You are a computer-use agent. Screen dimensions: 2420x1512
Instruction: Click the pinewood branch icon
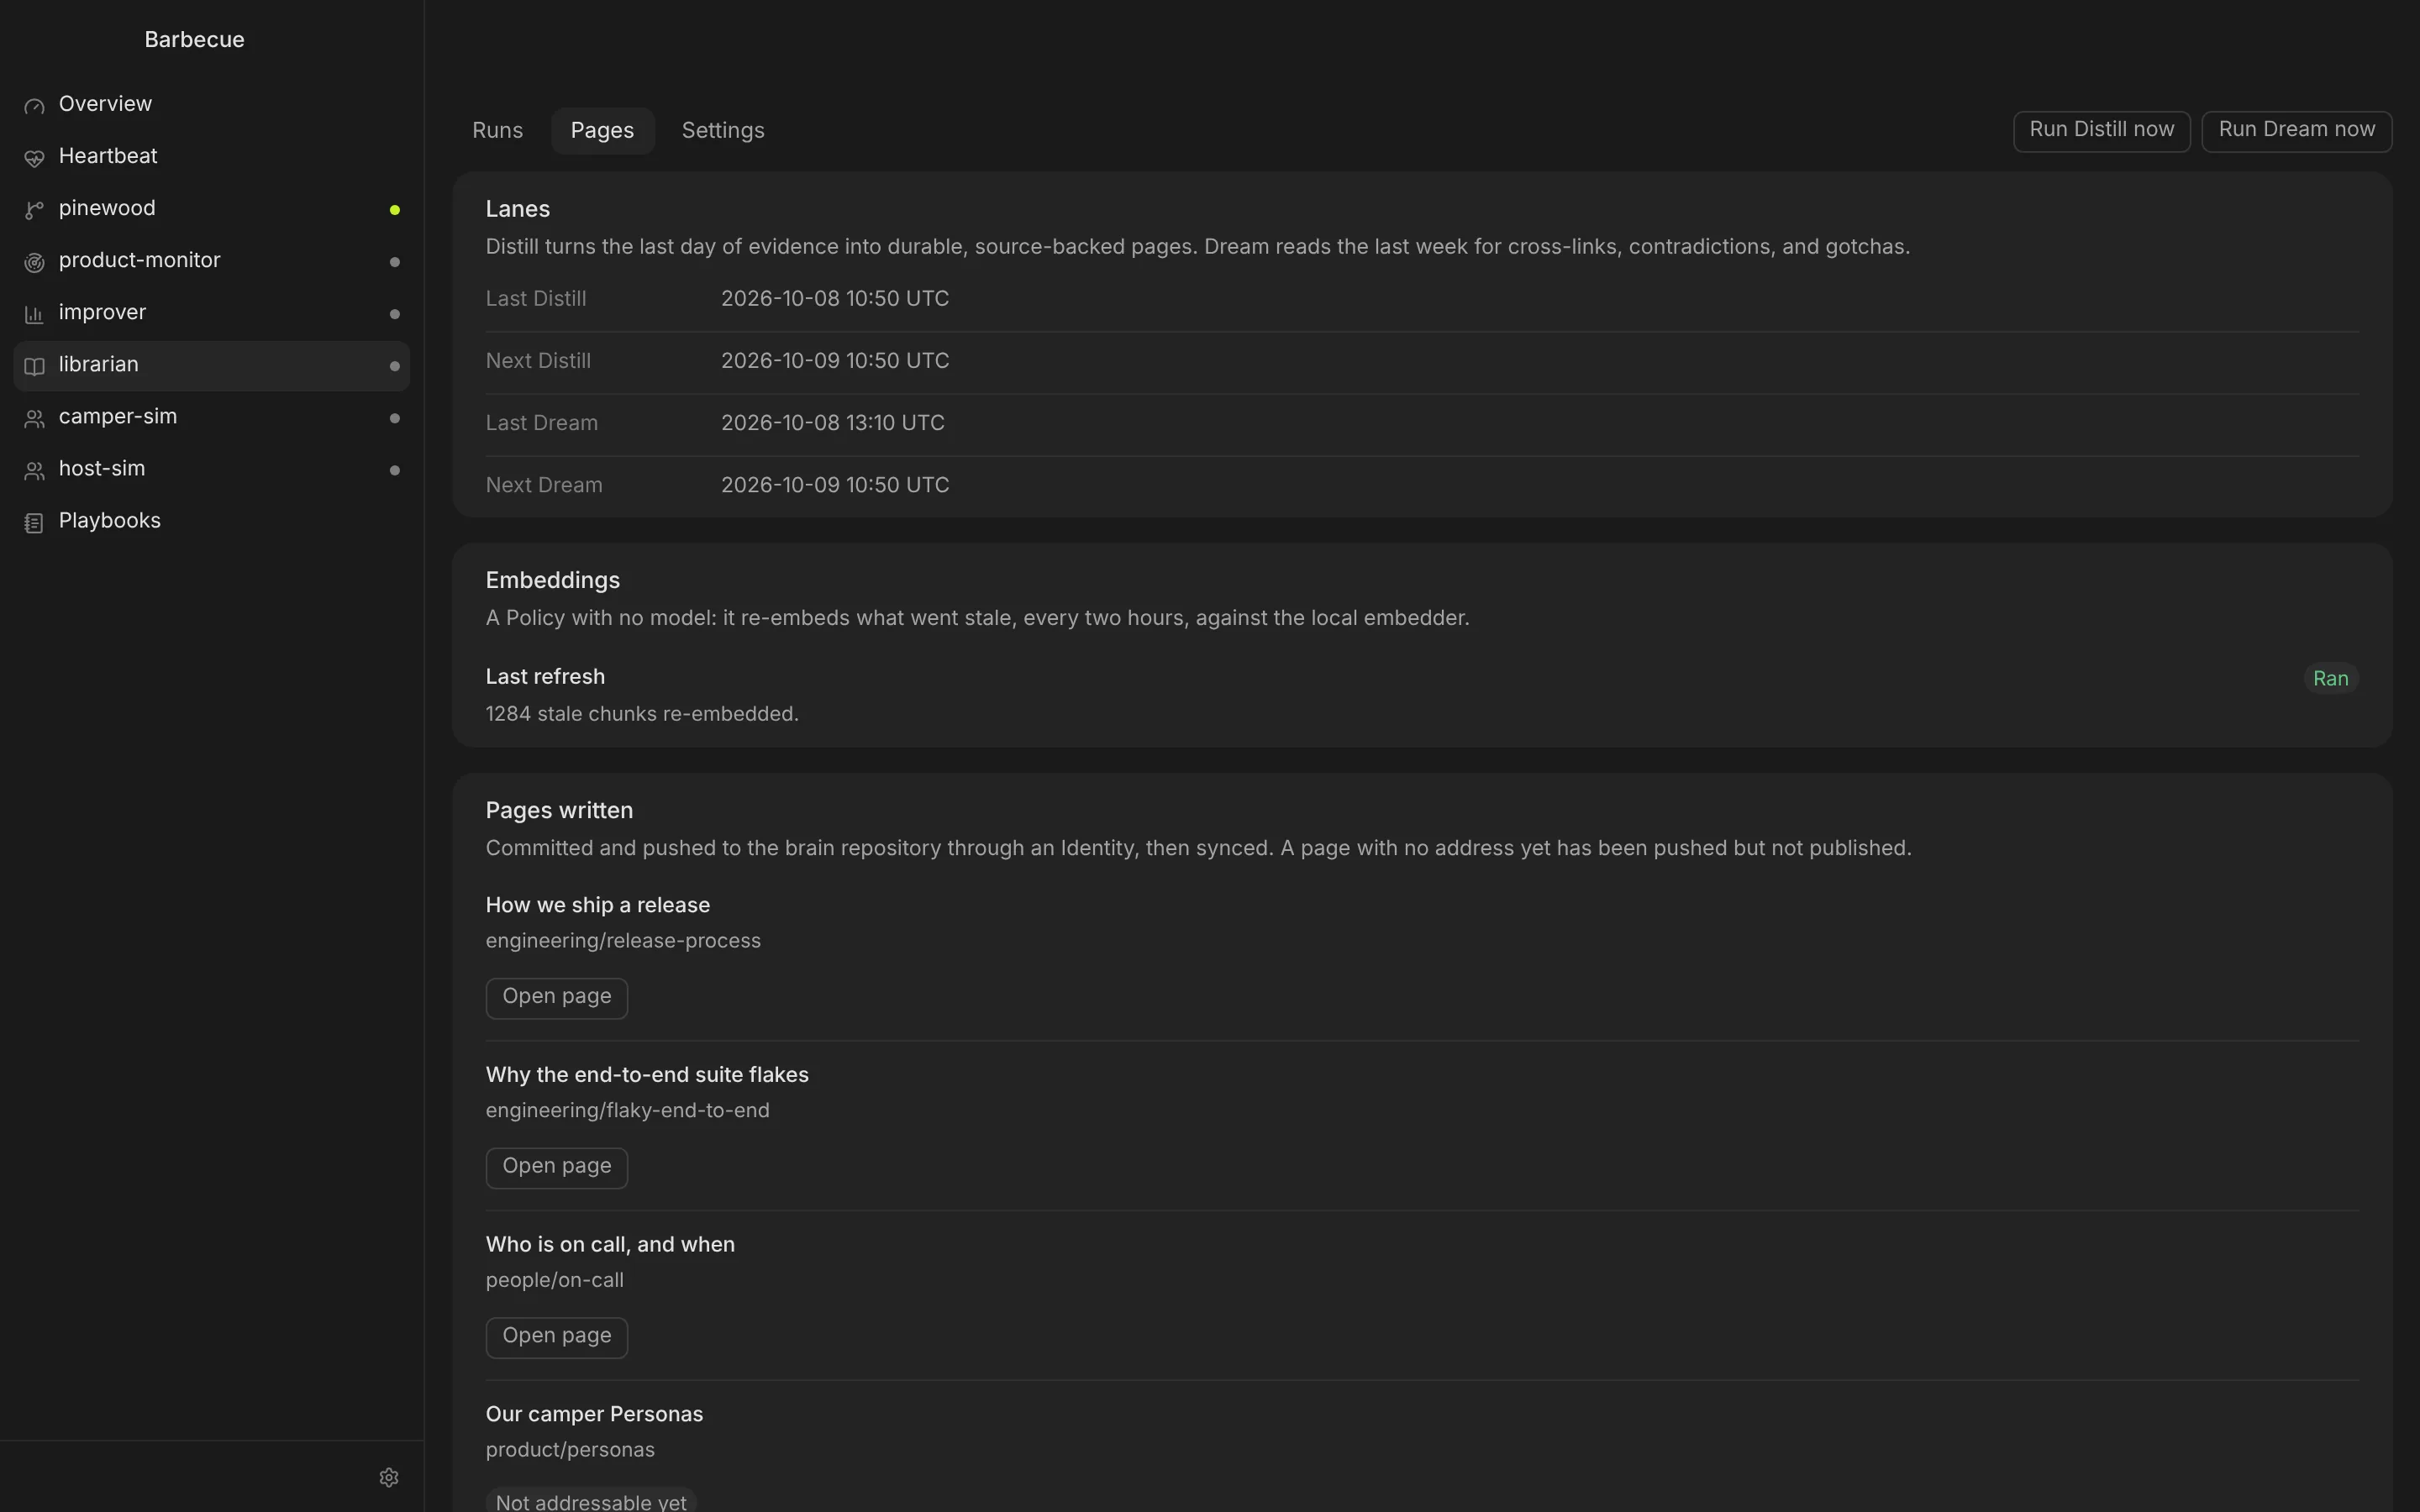coord(34,210)
